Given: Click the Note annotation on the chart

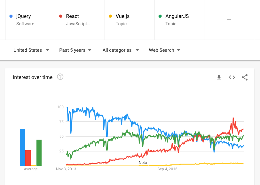Looking at the screenshot, I should pyautogui.click(x=142, y=162).
